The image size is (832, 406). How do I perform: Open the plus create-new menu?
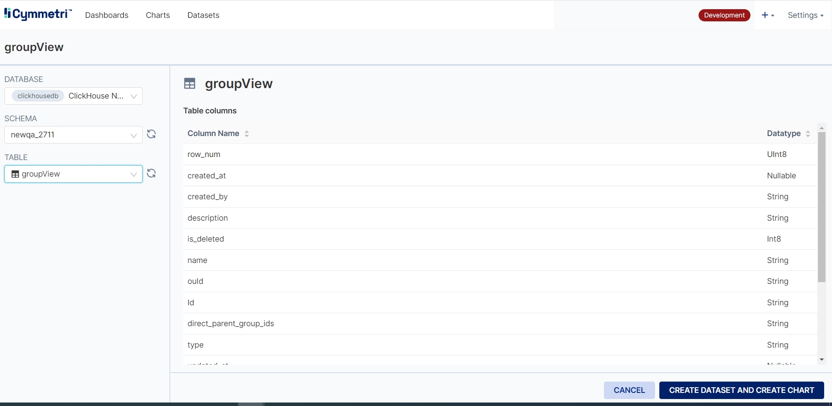pyautogui.click(x=767, y=15)
